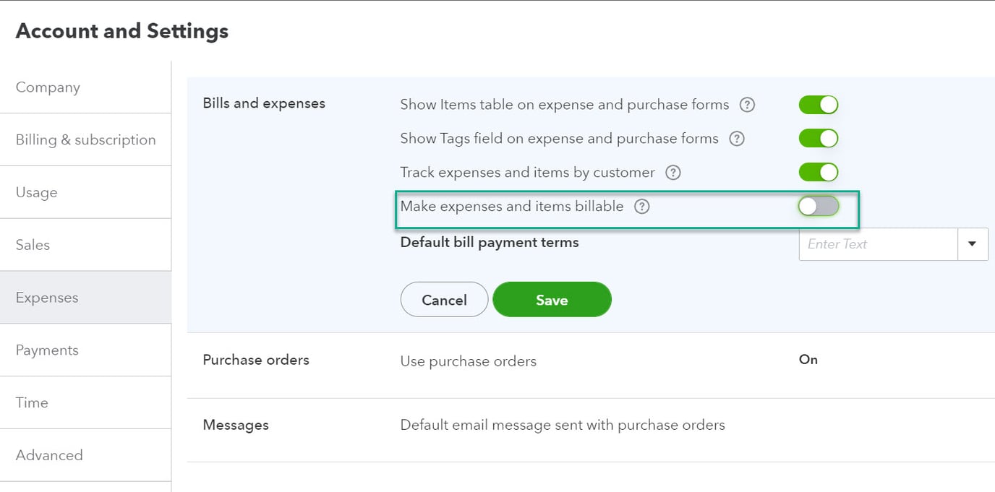Viewport: 995px width, 492px height.
Task: Switch to the Company settings section
Action: pyautogui.click(x=47, y=87)
